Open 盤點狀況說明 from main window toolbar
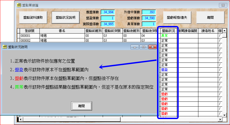The height and width of the screenshot is (125, 230). [x=66, y=18]
